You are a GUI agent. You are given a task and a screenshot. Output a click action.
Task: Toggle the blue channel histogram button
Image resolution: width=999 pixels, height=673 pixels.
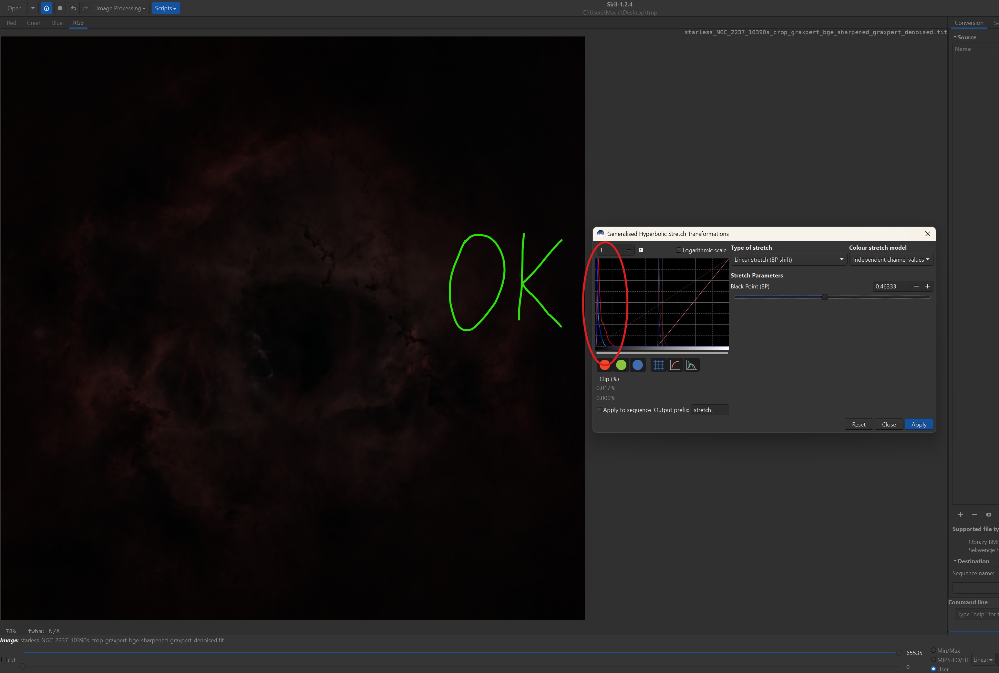click(637, 365)
